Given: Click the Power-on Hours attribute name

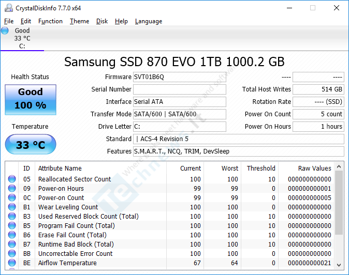Looking at the screenshot, I should [61, 188].
